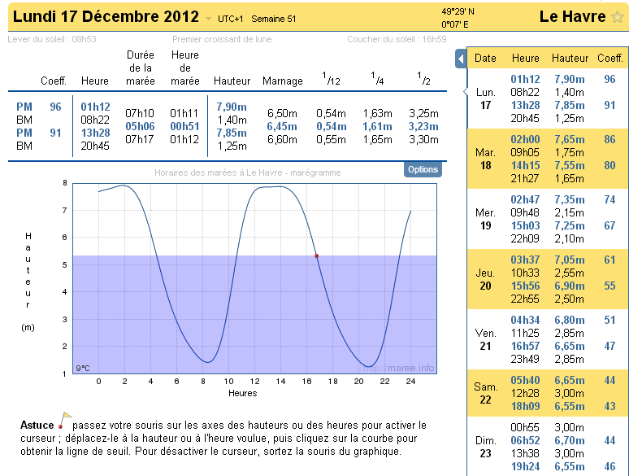The image size is (629, 476).
Task: Select the Le Havre location title
Action: click(x=572, y=16)
